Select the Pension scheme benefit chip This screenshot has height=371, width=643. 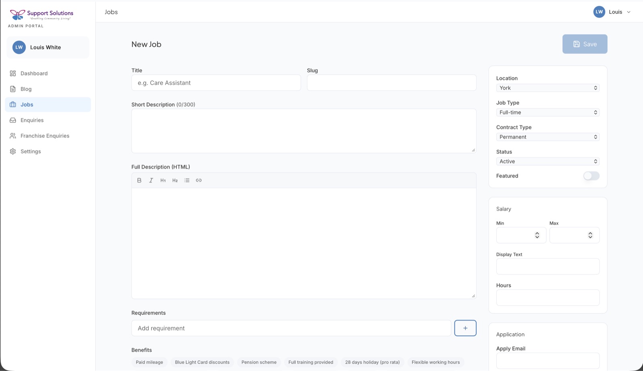259,362
